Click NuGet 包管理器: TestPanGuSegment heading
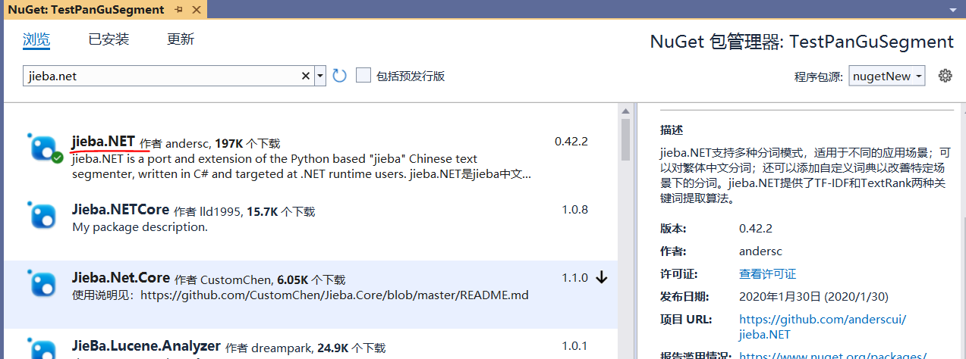Screen dimensions: 966x359 pyautogui.click(x=802, y=42)
